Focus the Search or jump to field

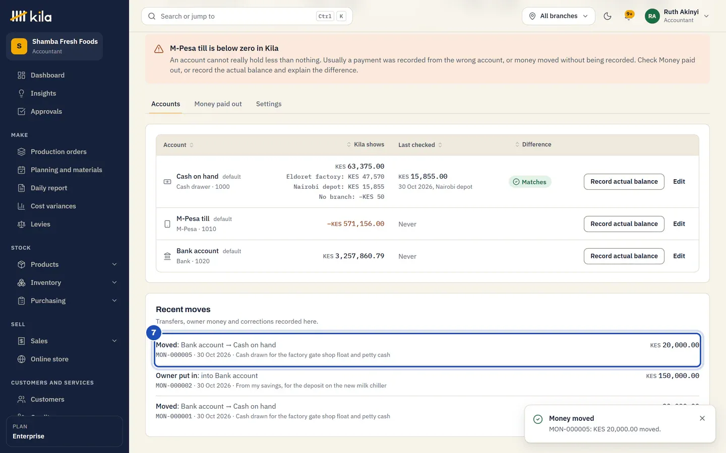(x=247, y=16)
